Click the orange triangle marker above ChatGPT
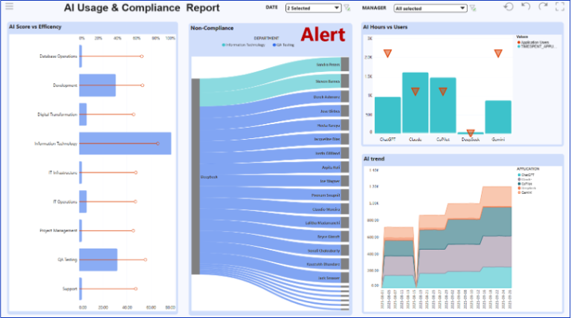Image resolution: width=571 pixels, height=318 pixels. click(x=387, y=53)
